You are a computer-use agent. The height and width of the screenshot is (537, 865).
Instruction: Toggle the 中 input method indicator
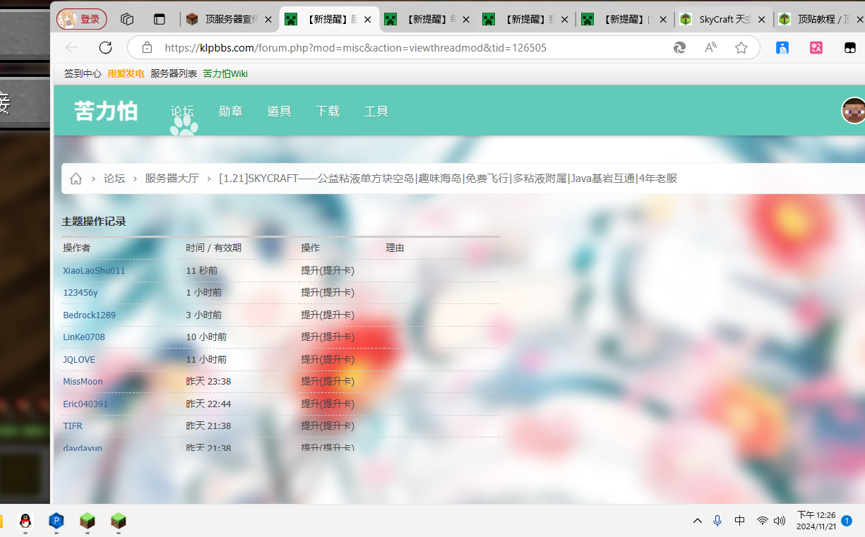coord(739,521)
